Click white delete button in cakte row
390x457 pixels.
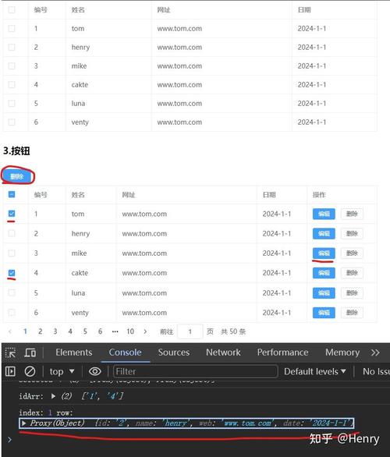point(352,273)
